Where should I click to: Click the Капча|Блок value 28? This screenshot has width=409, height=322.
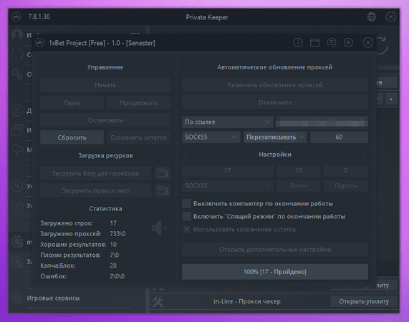113,265
